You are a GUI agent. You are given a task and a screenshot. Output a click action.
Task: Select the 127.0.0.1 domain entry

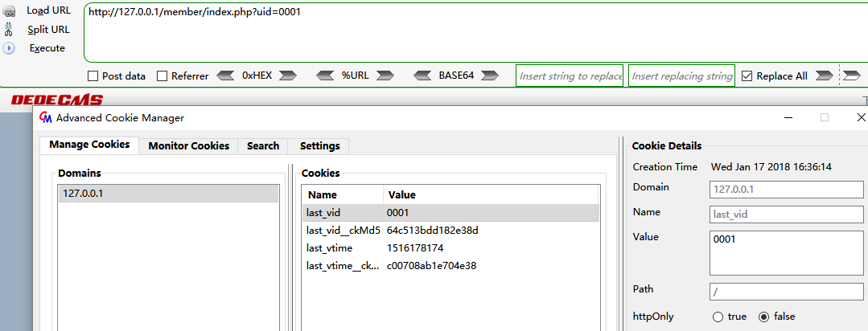coord(168,194)
